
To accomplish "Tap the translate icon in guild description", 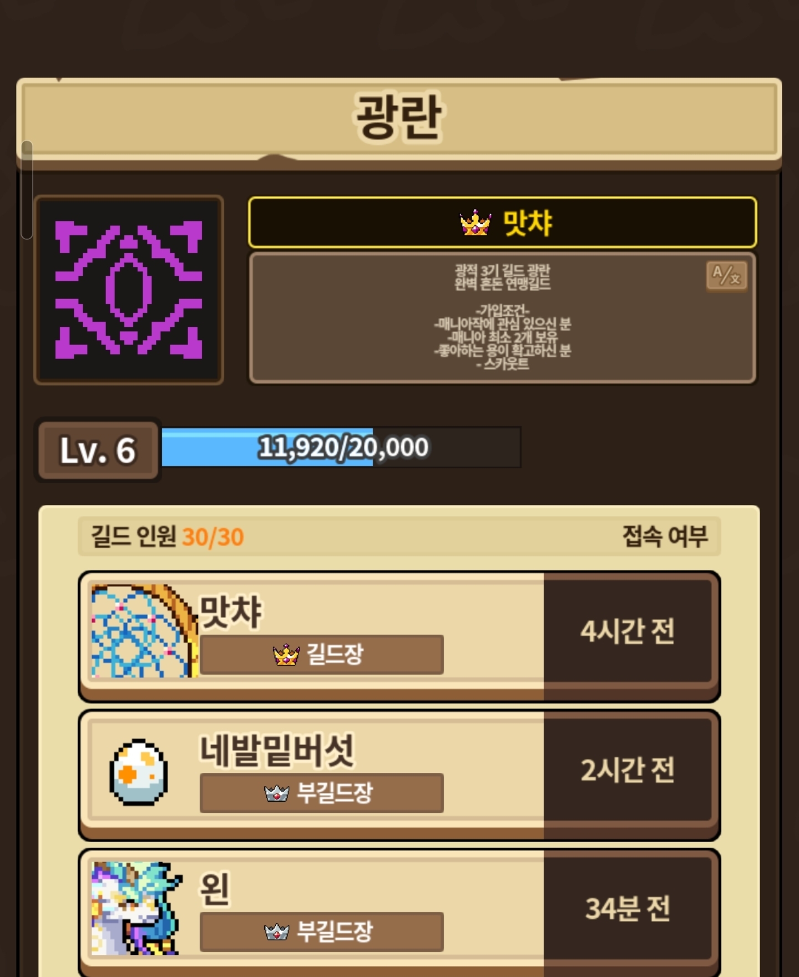I will pyautogui.click(x=726, y=276).
